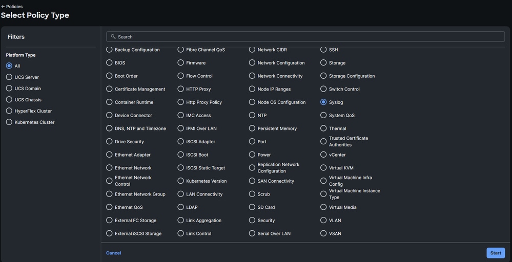Choose the Power policy
This screenshot has height=262, width=512.
(x=252, y=155)
